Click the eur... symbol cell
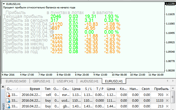Image resolution: width=176 pixels, height=110 pixels. [x=66, y=95]
